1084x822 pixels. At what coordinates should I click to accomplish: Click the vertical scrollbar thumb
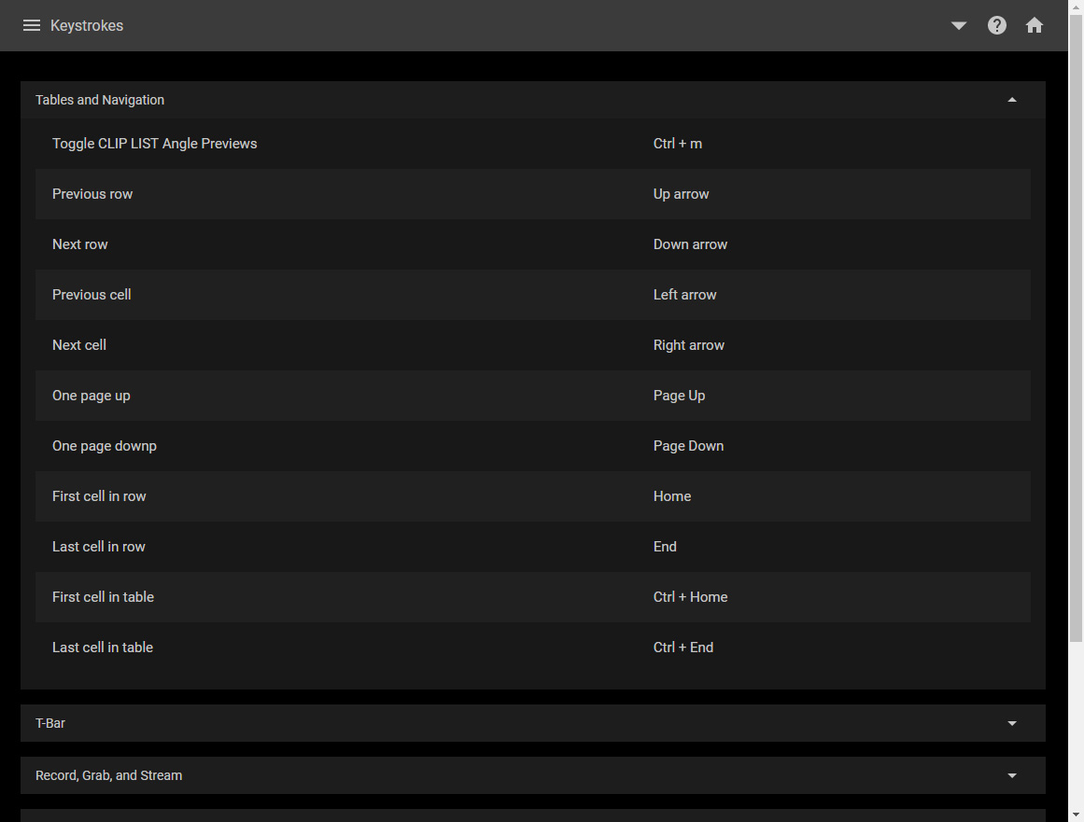coord(1076,328)
